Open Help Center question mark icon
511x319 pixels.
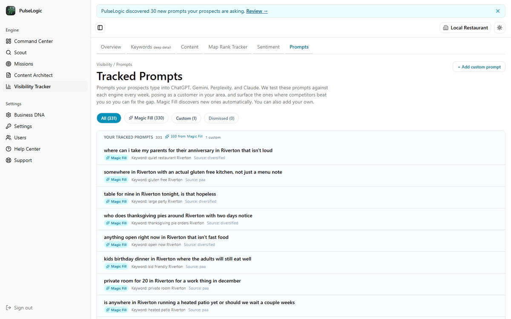[9, 149]
